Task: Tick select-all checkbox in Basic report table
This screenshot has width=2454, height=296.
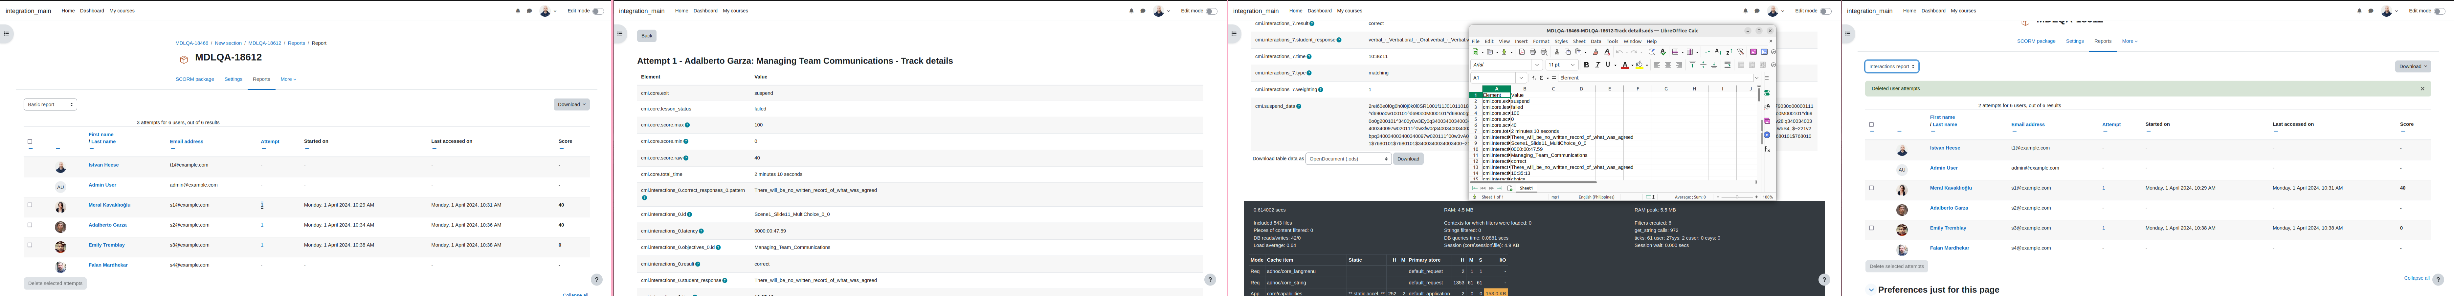Action: (x=30, y=141)
